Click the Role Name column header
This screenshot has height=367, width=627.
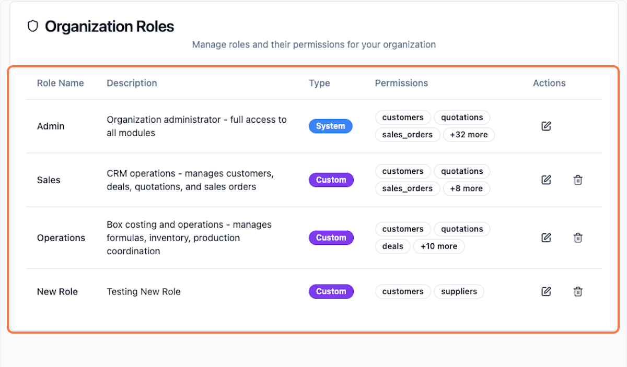60,83
